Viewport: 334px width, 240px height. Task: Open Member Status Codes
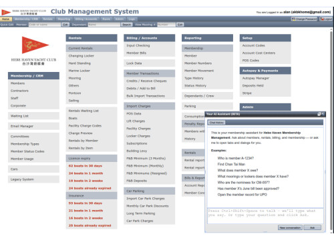[27, 151]
